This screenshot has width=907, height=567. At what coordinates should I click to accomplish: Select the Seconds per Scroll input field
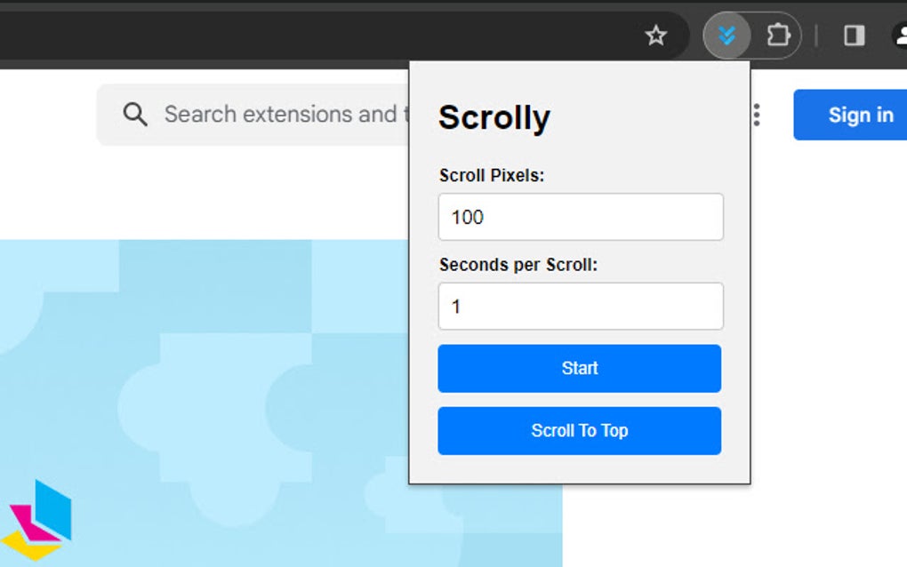580,306
